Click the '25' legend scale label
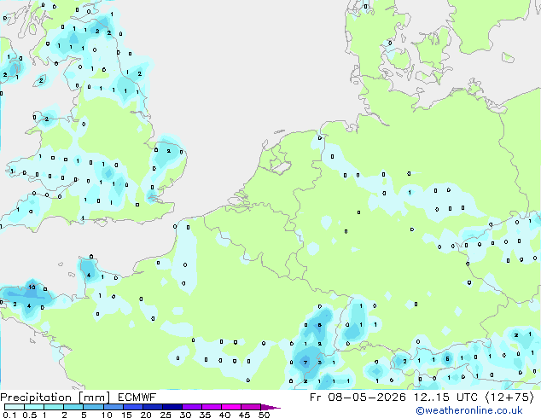This screenshot has width=541, height=418. click(166, 415)
